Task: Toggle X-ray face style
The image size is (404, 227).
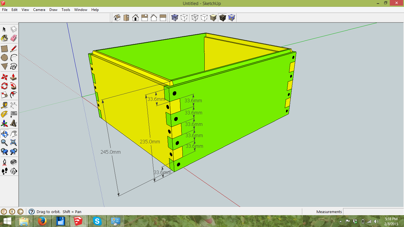Action: pos(175,18)
